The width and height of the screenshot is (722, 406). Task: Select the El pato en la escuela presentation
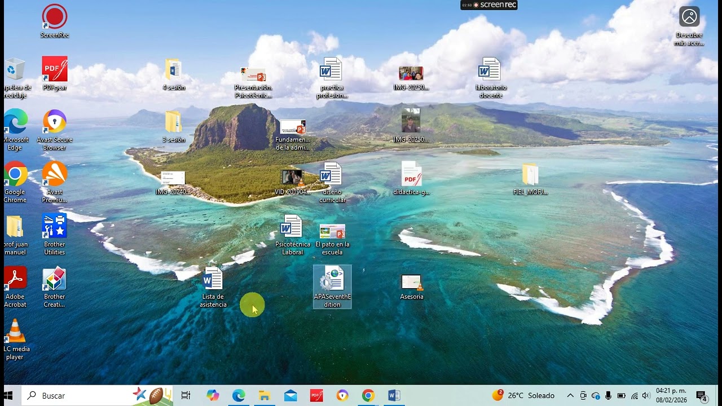pos(332,239)
